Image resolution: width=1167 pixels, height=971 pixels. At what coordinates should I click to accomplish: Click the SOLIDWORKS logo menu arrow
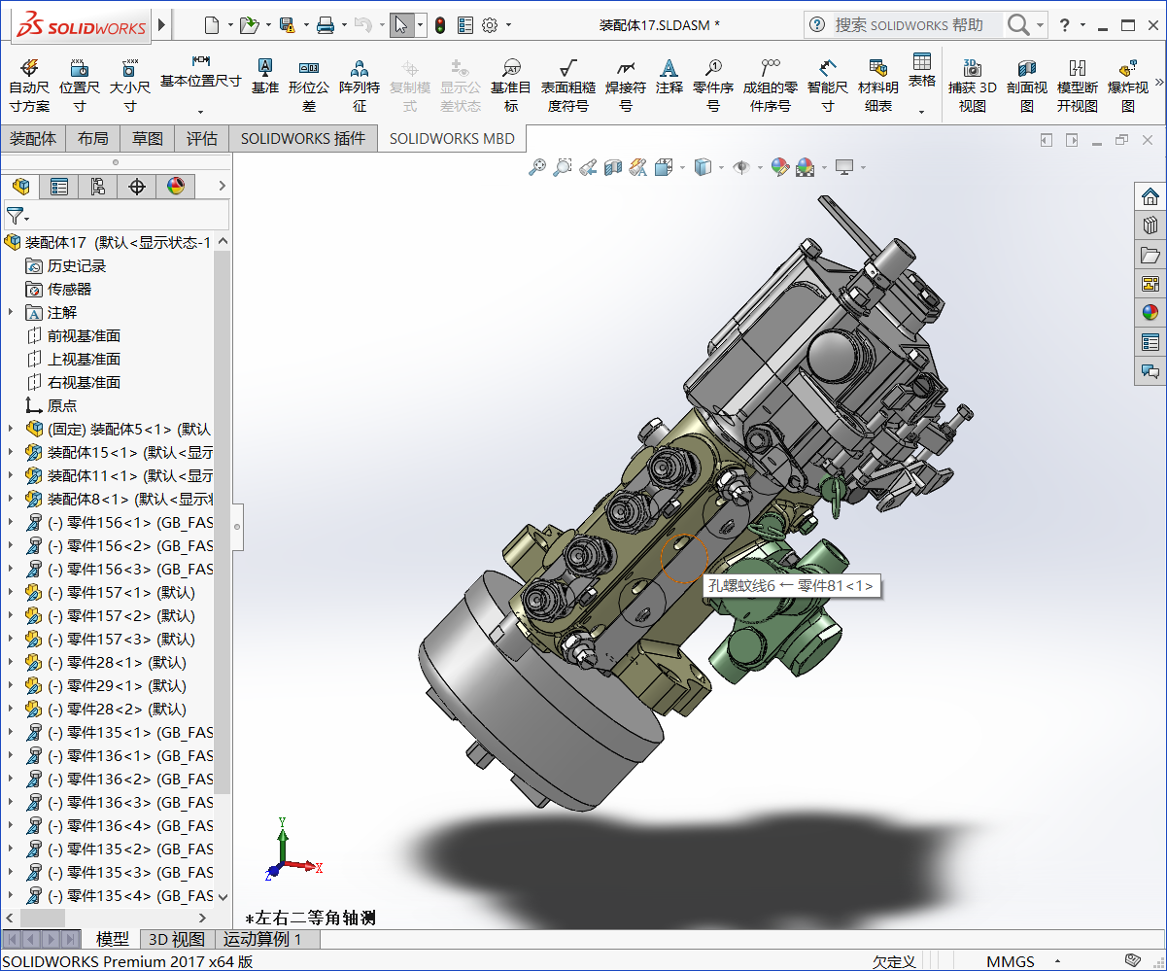tap(161, 25)
